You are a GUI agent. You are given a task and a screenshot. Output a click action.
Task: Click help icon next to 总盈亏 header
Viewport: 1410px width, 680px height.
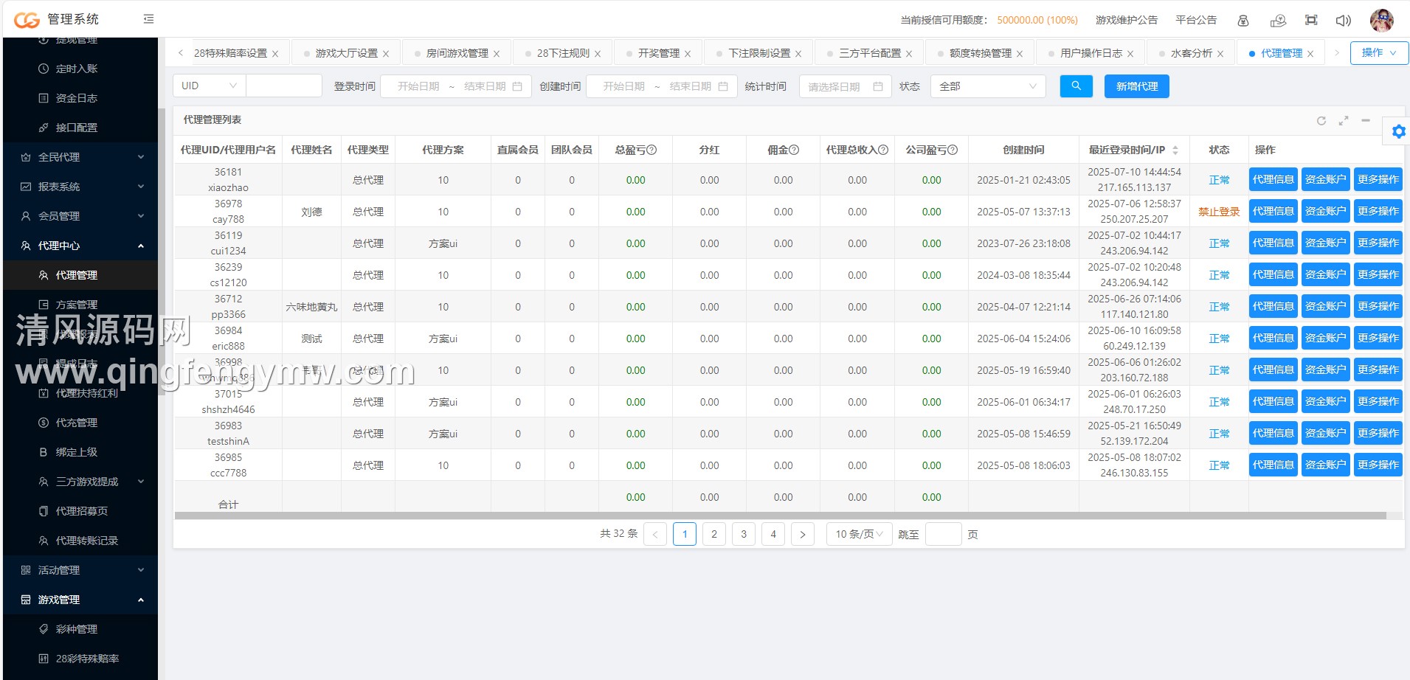pos(652,150)
